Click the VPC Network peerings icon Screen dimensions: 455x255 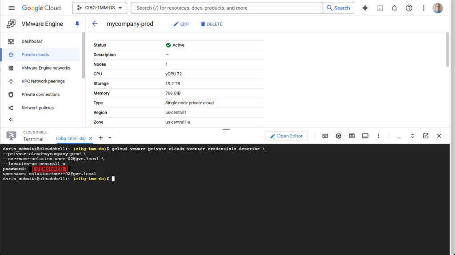point(11,82)
